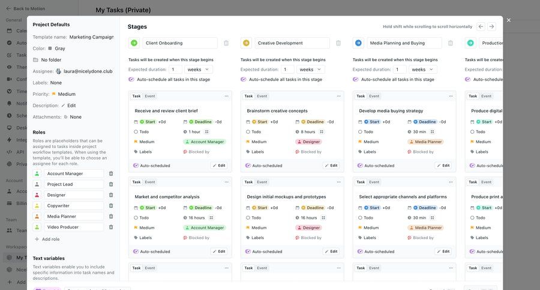The width and height of the screenshot is (540, 290).
Task: Edit the Develop media buying strategy task
Action: pyautogui.click(x=443, y=165)
